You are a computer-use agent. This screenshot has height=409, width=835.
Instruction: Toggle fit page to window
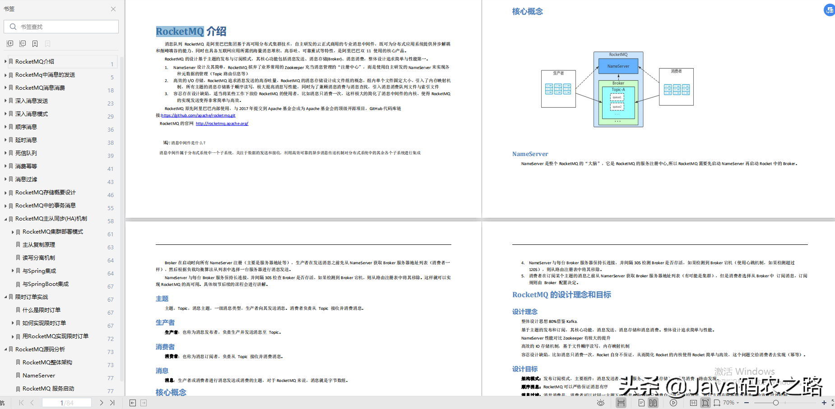pyautogui.click(x=705, y=403)
